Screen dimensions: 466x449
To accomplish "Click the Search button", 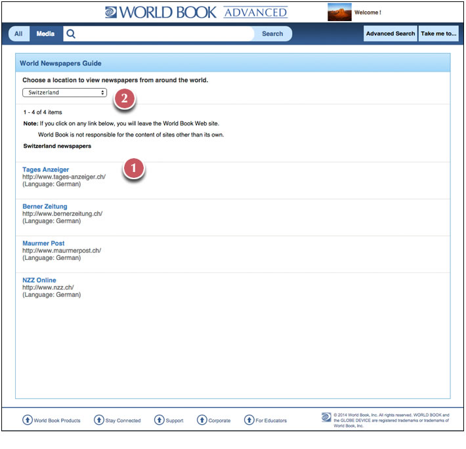I will (272, 33).
